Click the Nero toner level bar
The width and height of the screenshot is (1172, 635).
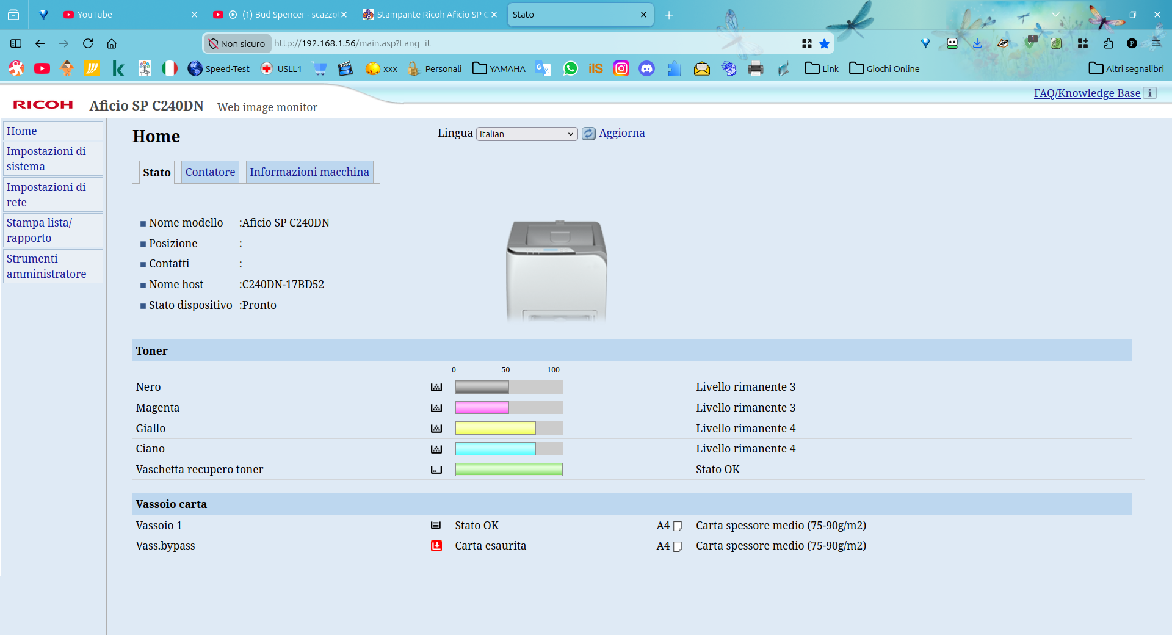[x=509, y=387]
